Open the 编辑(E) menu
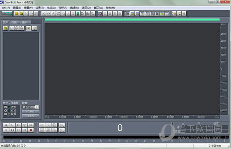Viewport: 231px width, 149px height. coord(17,8)
